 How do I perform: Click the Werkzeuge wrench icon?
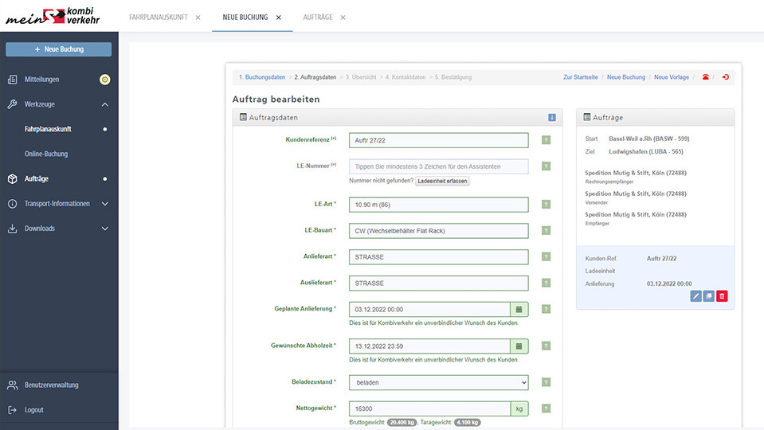point(13,104)
